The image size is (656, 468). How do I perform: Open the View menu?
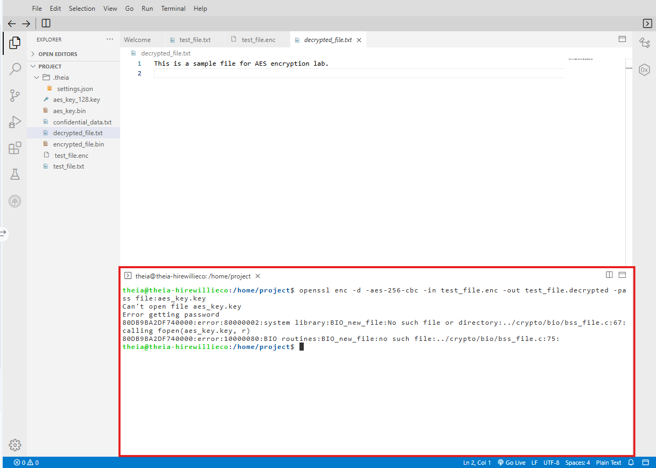tap(110, 9)
